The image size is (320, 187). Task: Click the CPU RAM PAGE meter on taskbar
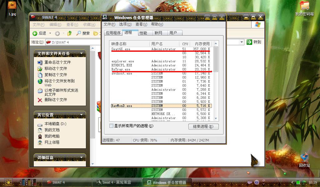(28, 183)
